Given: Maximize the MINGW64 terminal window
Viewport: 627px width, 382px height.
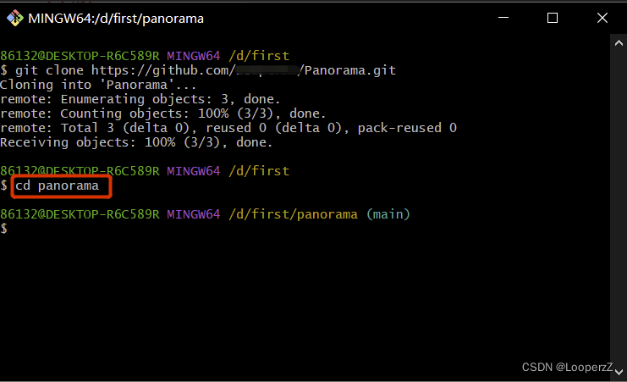Looking at the screenshot, I should coord(553,18).
